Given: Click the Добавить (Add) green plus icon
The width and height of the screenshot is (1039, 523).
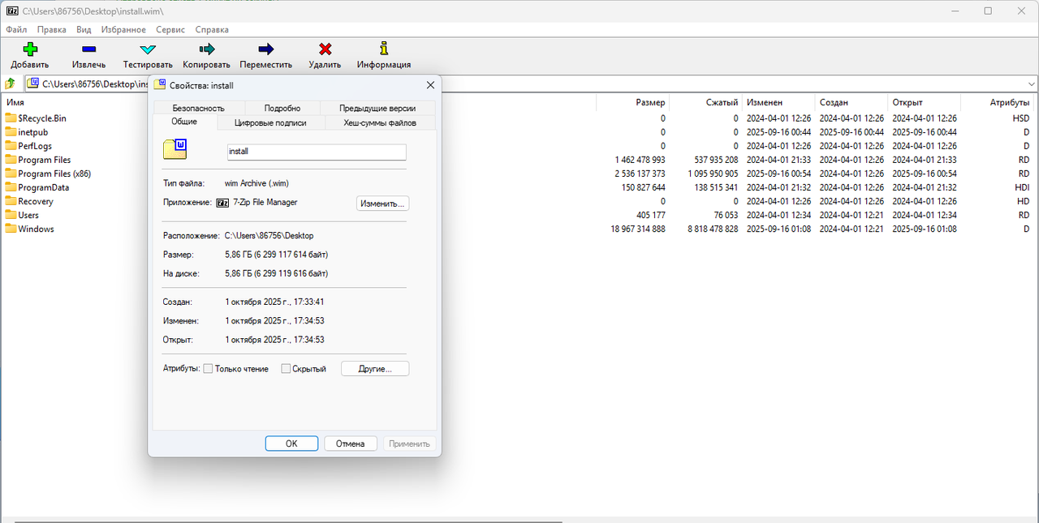Looking at the screenshot, I should point(30,49).
